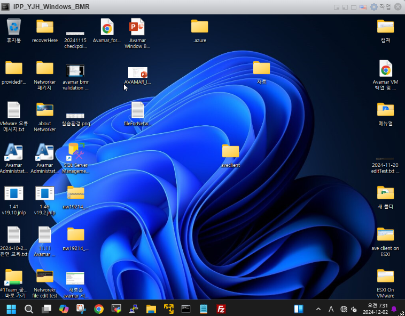
Task: Open taskbar Search magnifier
Action: click(29, 309)
